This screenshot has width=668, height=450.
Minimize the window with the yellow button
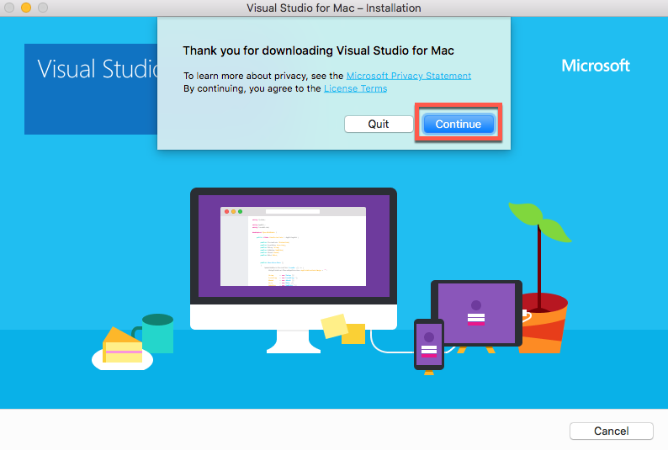pos(26,8)
